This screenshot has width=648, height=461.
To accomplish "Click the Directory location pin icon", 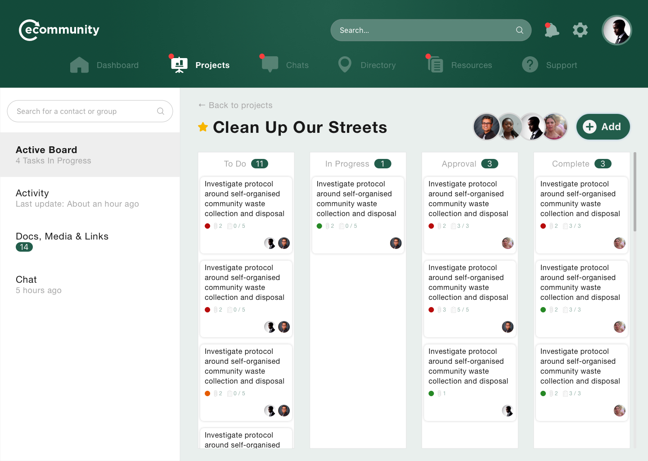I will [x=345, y=65].
